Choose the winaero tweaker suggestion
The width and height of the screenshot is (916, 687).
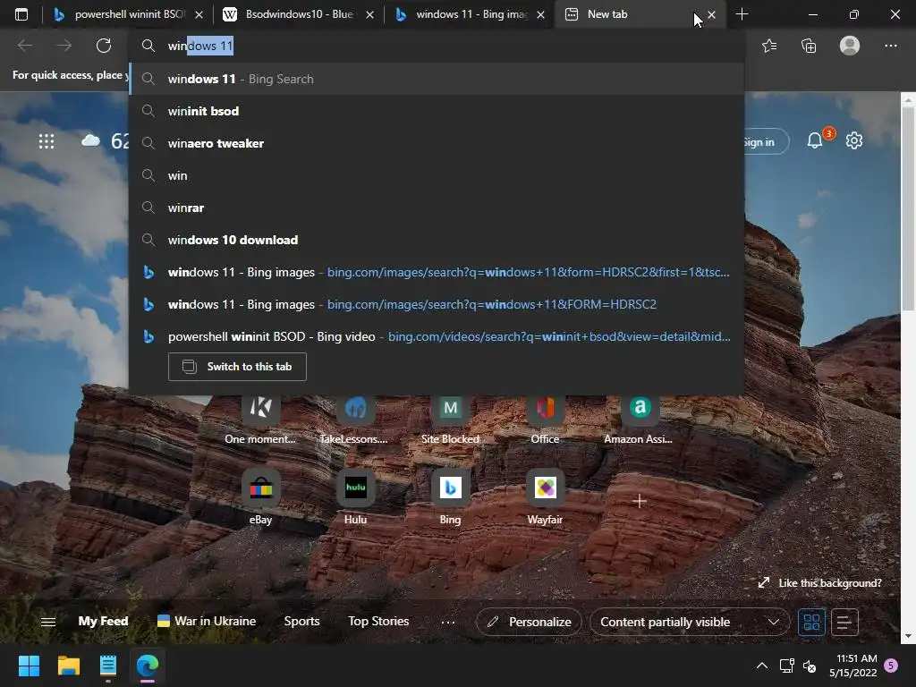pos(436,143)
